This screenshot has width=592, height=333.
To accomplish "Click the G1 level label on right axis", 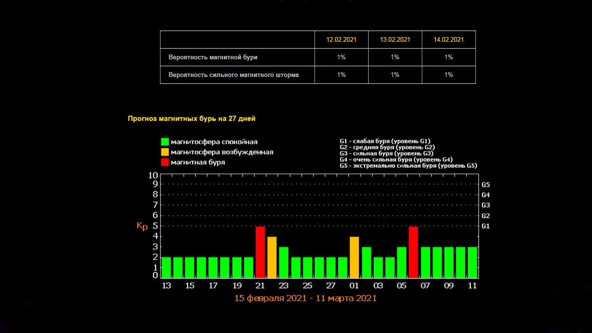I will tap(486, 226).
